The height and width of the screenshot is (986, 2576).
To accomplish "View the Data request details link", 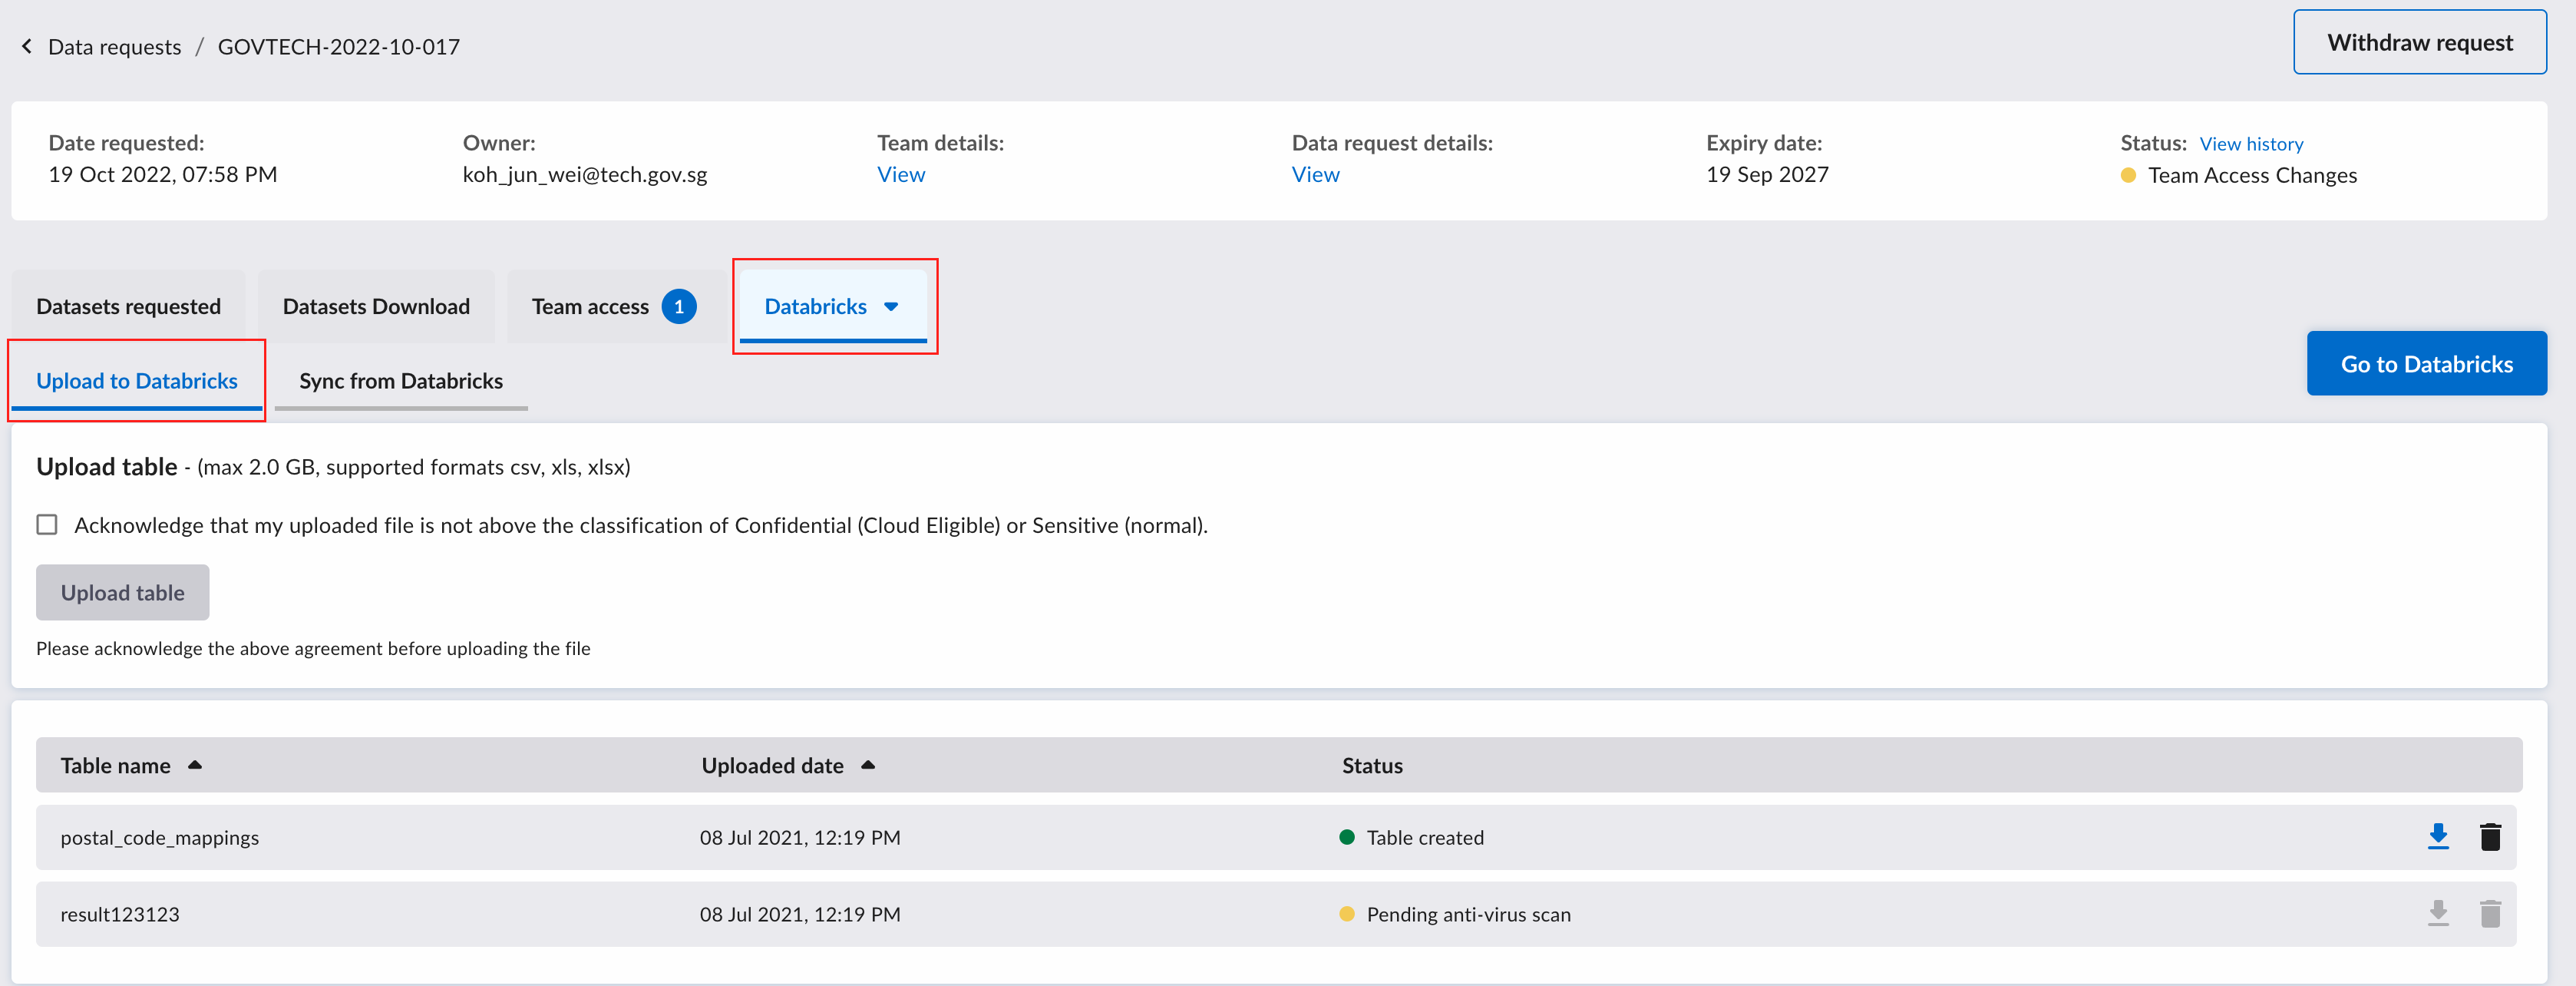I will [1315, 175].
